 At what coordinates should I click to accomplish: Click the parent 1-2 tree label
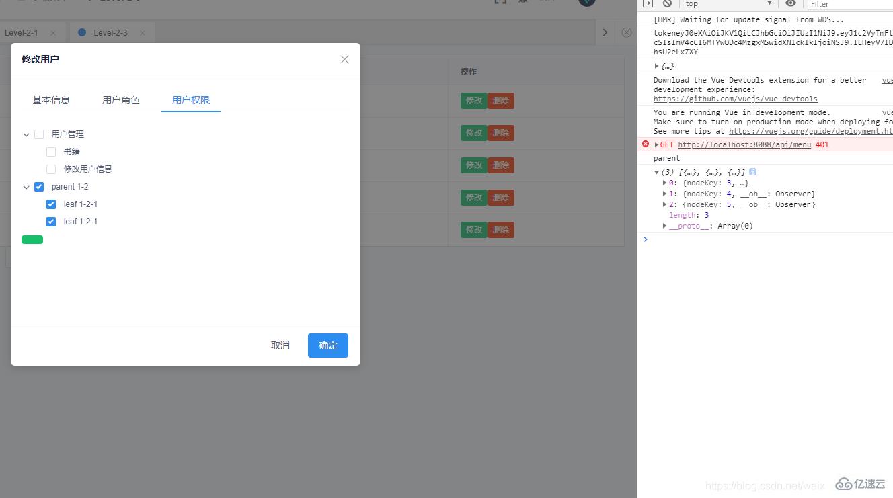(x=70, y=187)
